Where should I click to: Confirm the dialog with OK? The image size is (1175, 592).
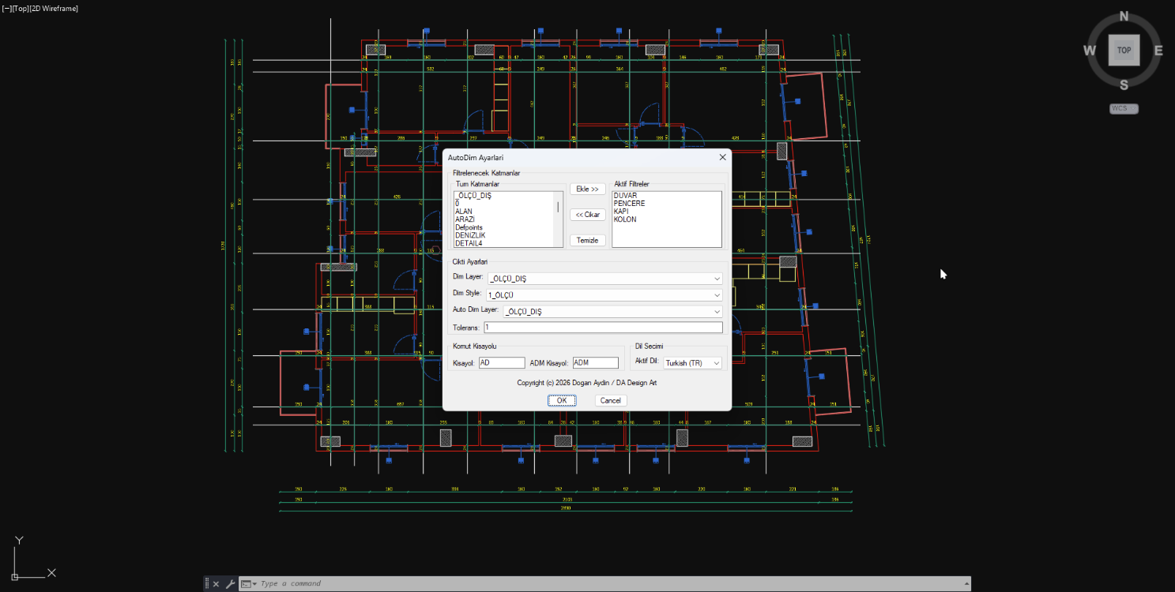tap(562, 400)
